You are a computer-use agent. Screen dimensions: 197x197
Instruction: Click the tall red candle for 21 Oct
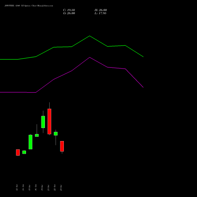click(x=49, y=121)
